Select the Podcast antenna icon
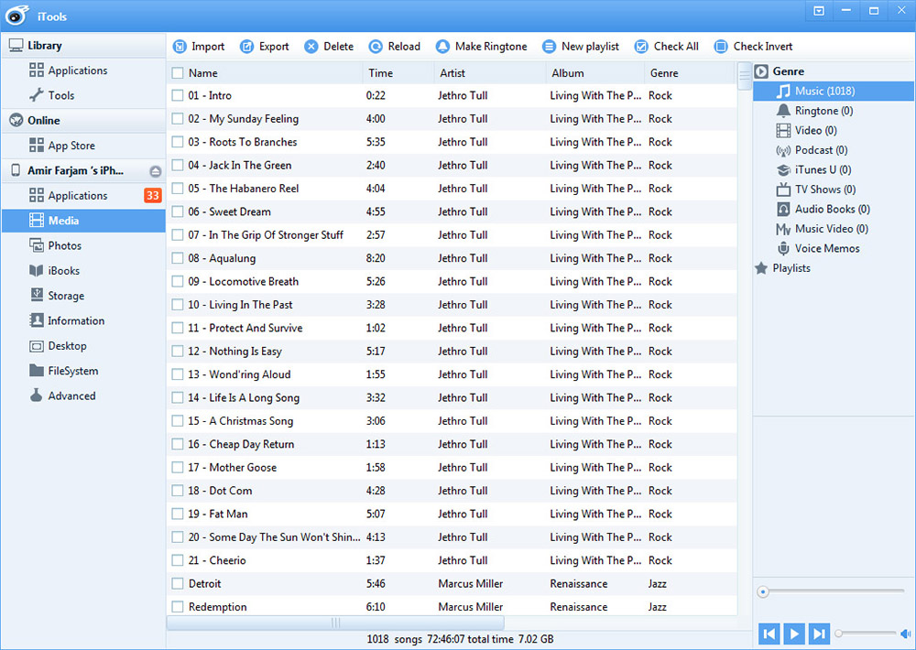916x650 pixels. click(x=783, y=151)
